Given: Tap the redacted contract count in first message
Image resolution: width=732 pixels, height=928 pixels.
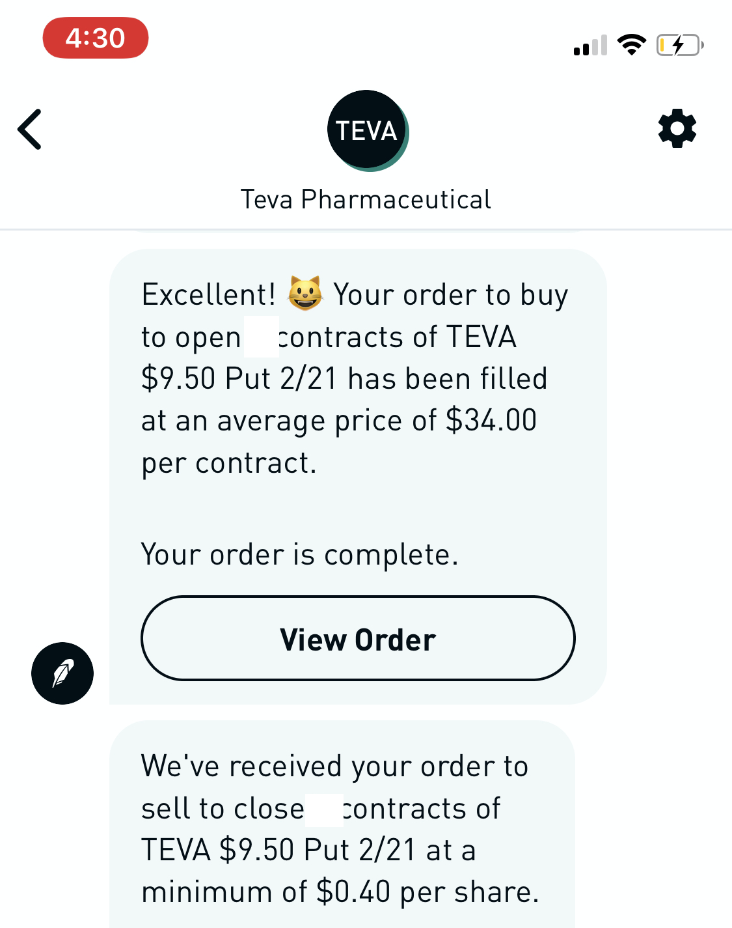Looking at the screenshot, I should click(x=261, y=337).
